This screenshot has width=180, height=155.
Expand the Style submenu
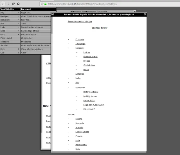coord(10,31)
